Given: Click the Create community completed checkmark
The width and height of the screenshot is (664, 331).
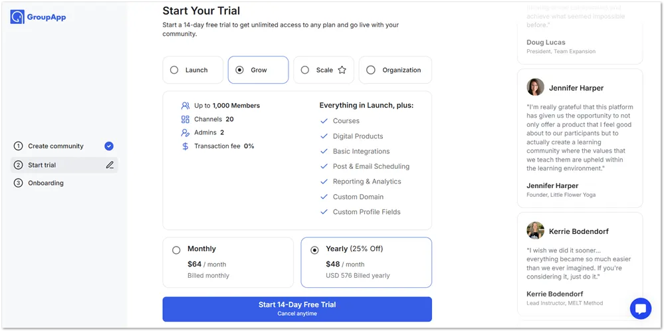Looking at the screenshot, I should tap(109, 146).
